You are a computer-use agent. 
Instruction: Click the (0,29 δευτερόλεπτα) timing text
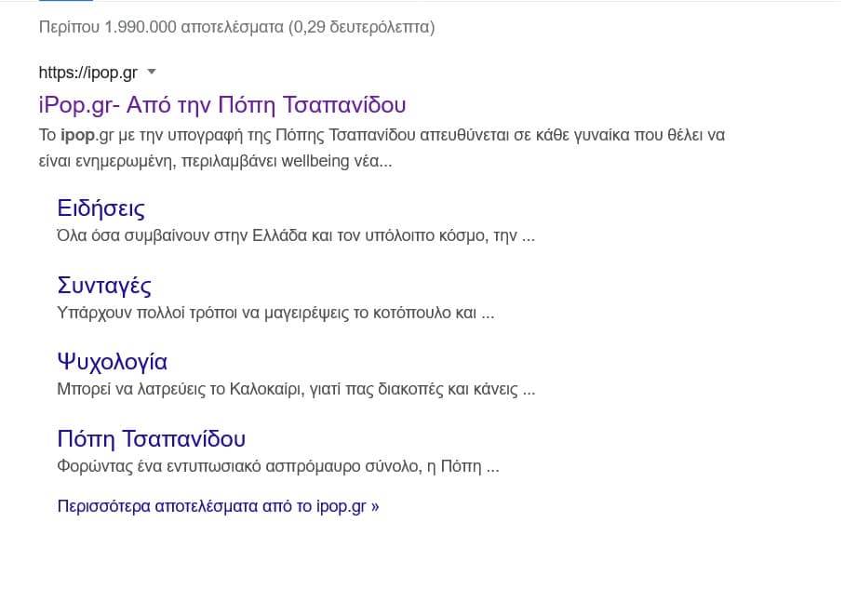point(362,27)
